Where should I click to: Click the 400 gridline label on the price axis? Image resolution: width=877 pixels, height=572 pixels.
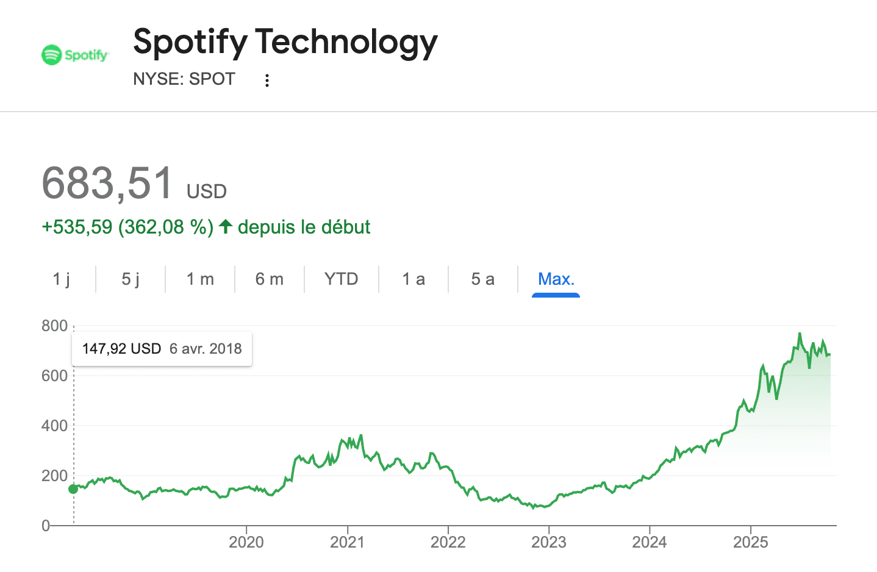[54, 426]
